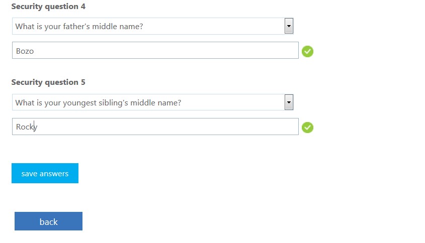The height and width of the screenshot is (243, 425).
Task: Click the green checkmark beside the Rocky answer
Action: click(x=307, y=128)
